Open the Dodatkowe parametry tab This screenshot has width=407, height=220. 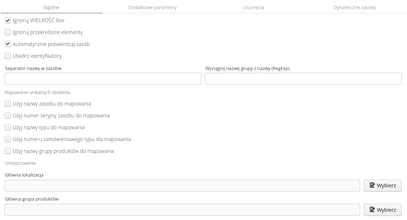click(x=153, y=7)
